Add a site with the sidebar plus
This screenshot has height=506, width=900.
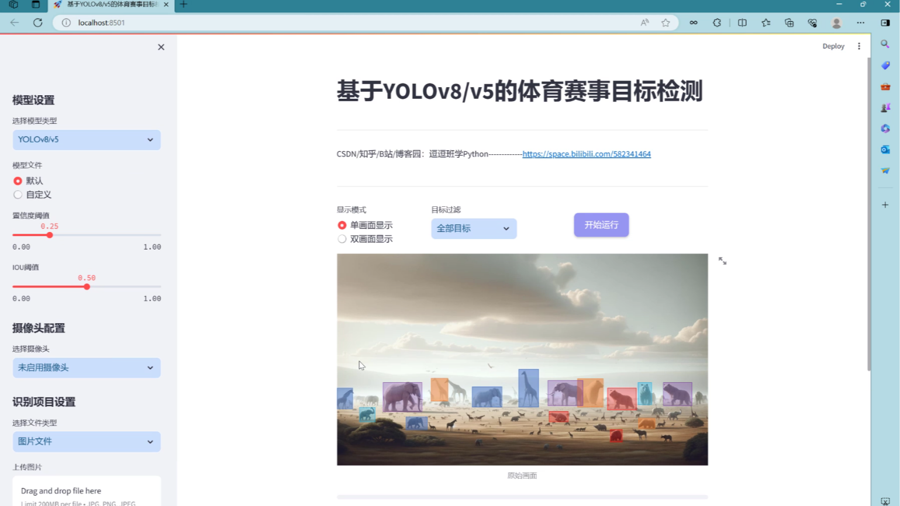pyautogui.click(x=885, y=205)
